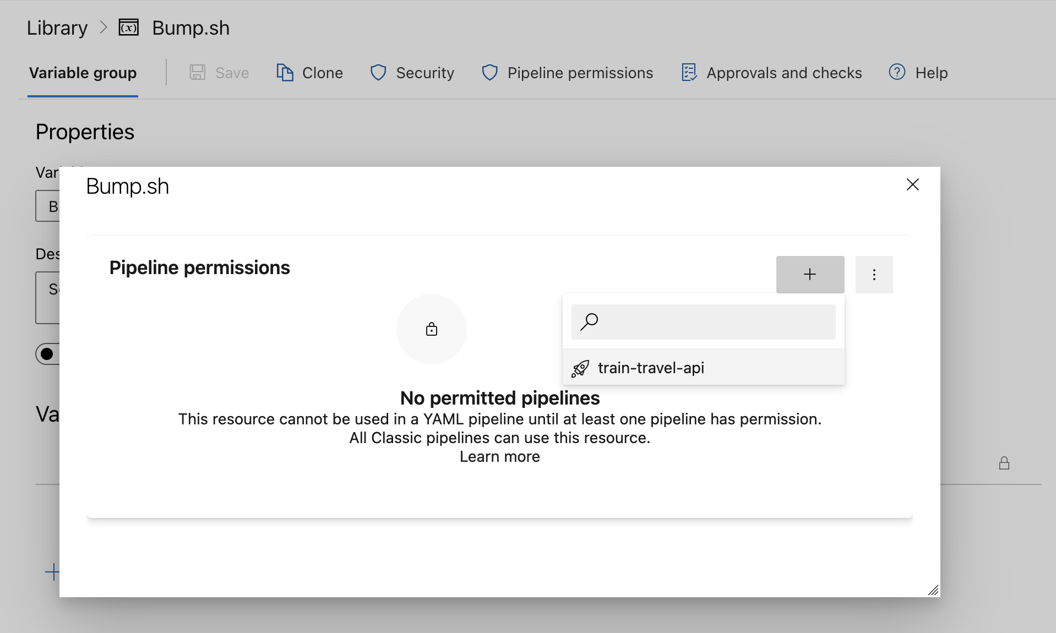Image resolution: width=1056 pixels, height=633 pixels.
Task: Click the Library breadcrumb link
Action: tap(57, 28)
